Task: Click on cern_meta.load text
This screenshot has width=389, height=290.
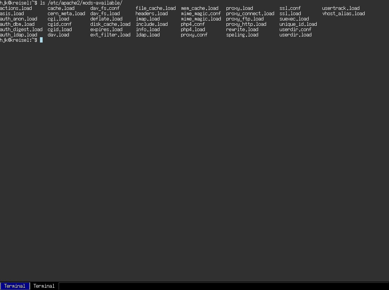Action: click(x=66, y=13)
